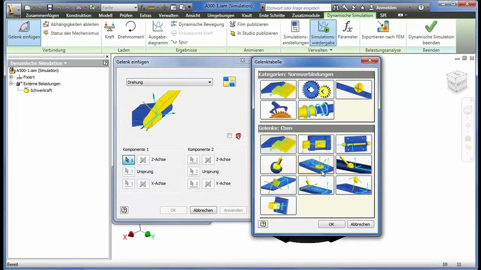Open joint table icon beside Drehung
Viewport: 481px width, 270px height.
[229, 82]
